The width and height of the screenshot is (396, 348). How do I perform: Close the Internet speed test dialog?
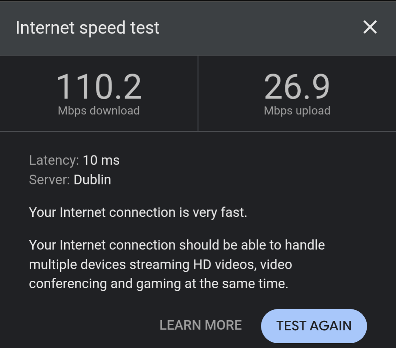pos(370,27)
